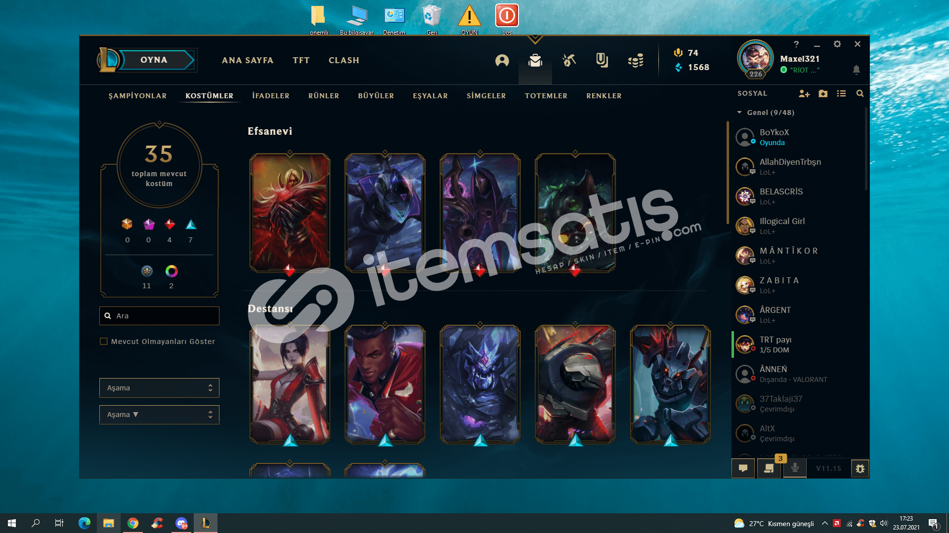Open client settings gear icon

[837, 44]
